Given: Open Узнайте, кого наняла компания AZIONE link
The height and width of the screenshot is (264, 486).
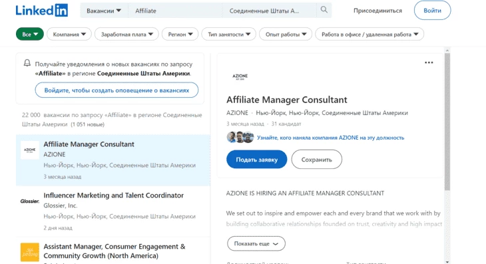Looking at the screenshot, I should tap(330, 138).
